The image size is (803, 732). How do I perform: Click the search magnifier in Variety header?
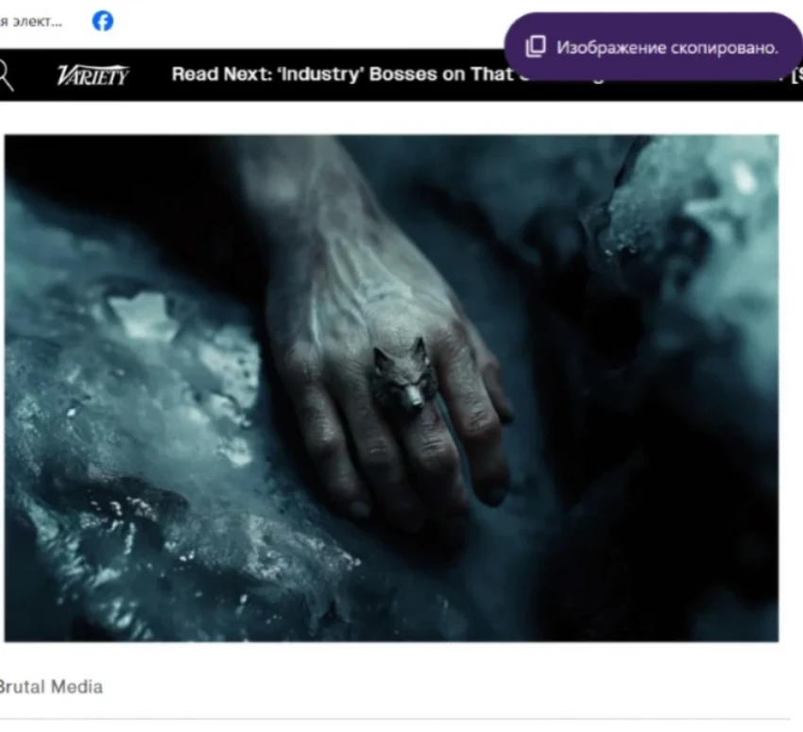(6, 75)
